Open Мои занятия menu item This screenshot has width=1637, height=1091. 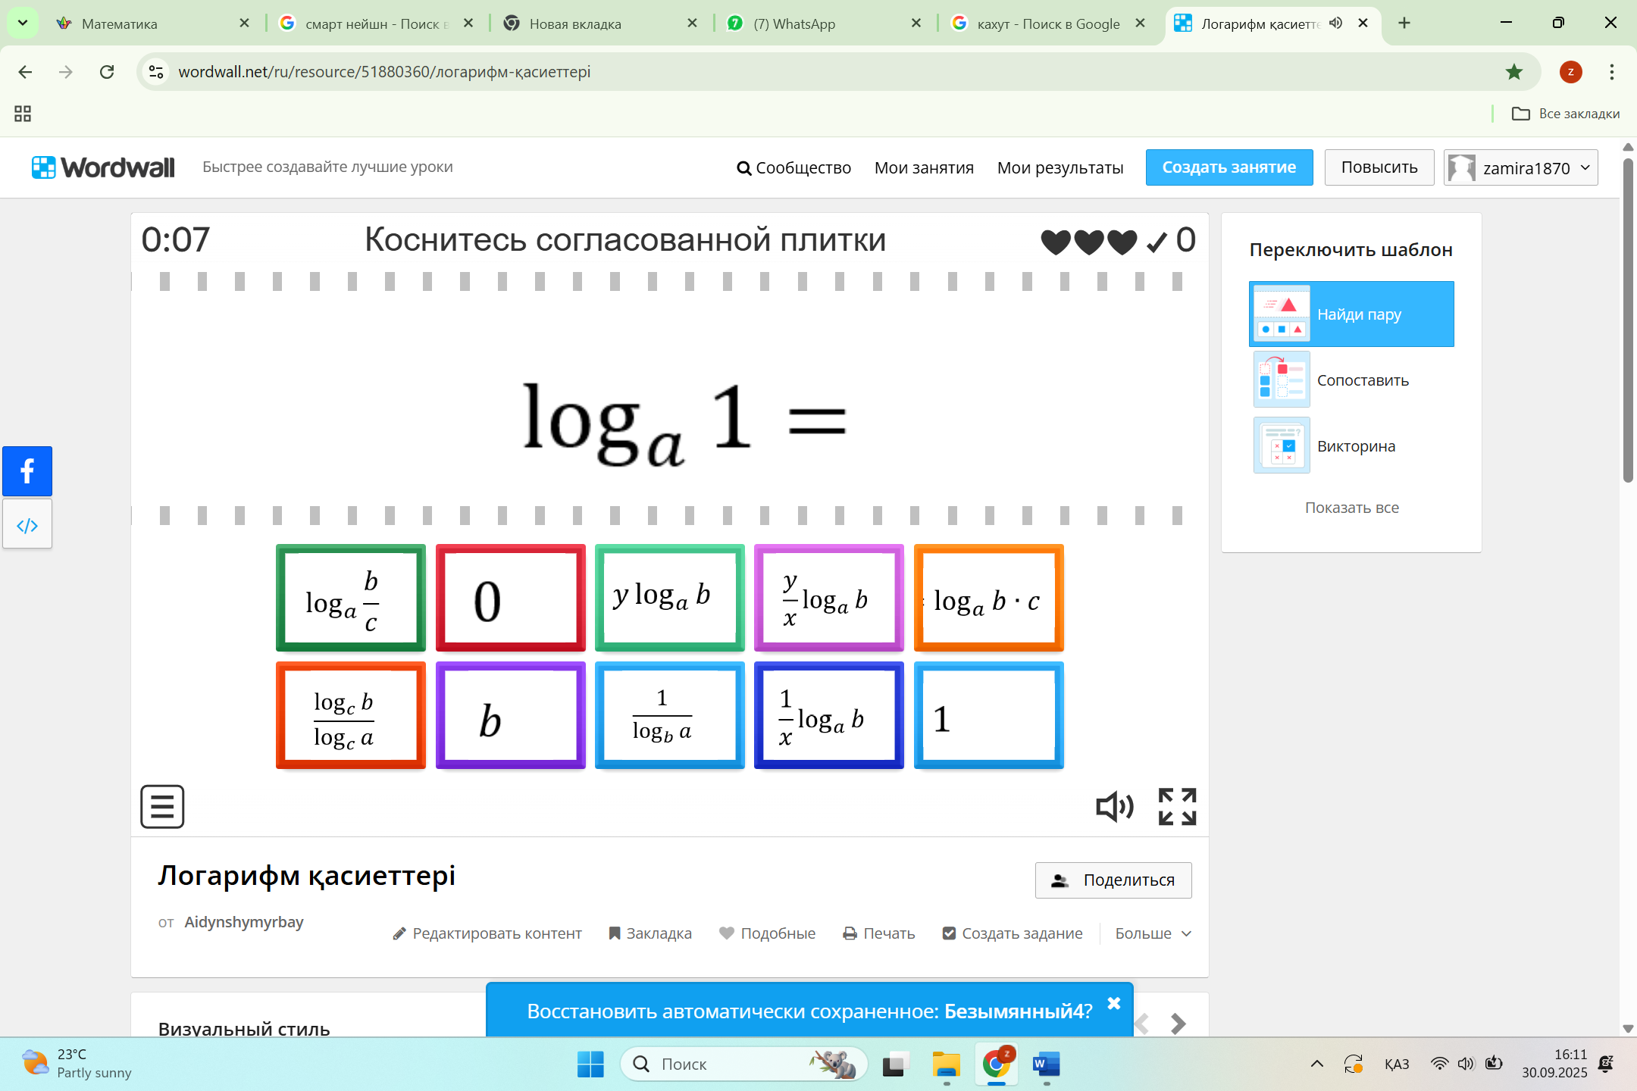tap(924, 167)
